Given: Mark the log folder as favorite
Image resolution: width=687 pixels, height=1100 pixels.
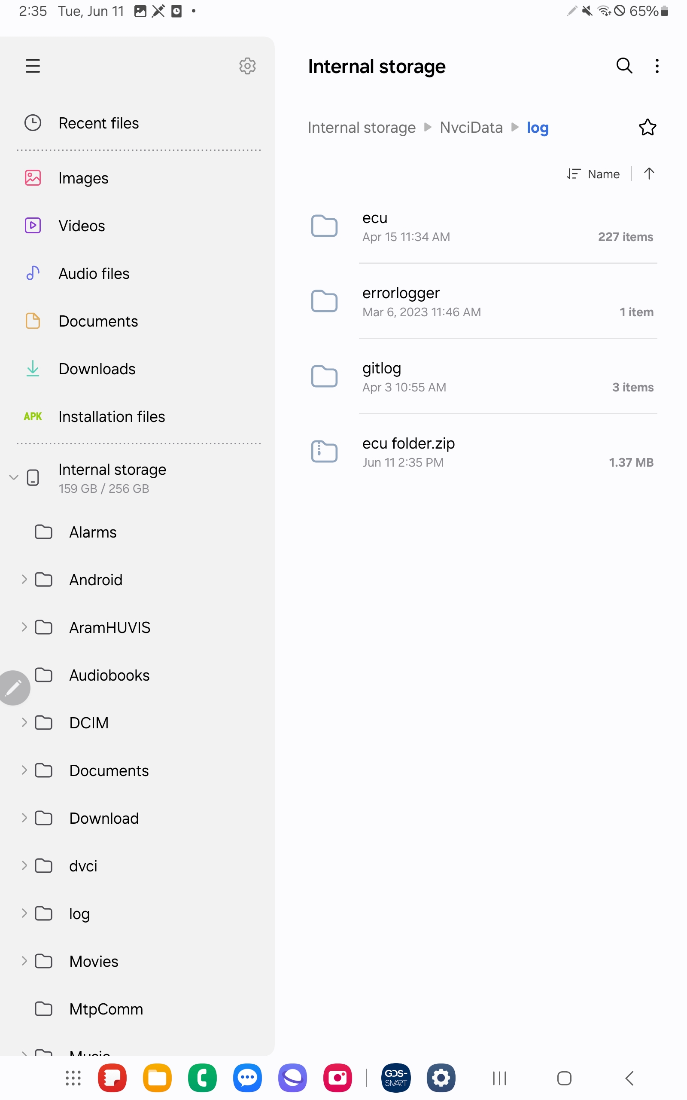Looking at the screenshot, I should [647, 127].
